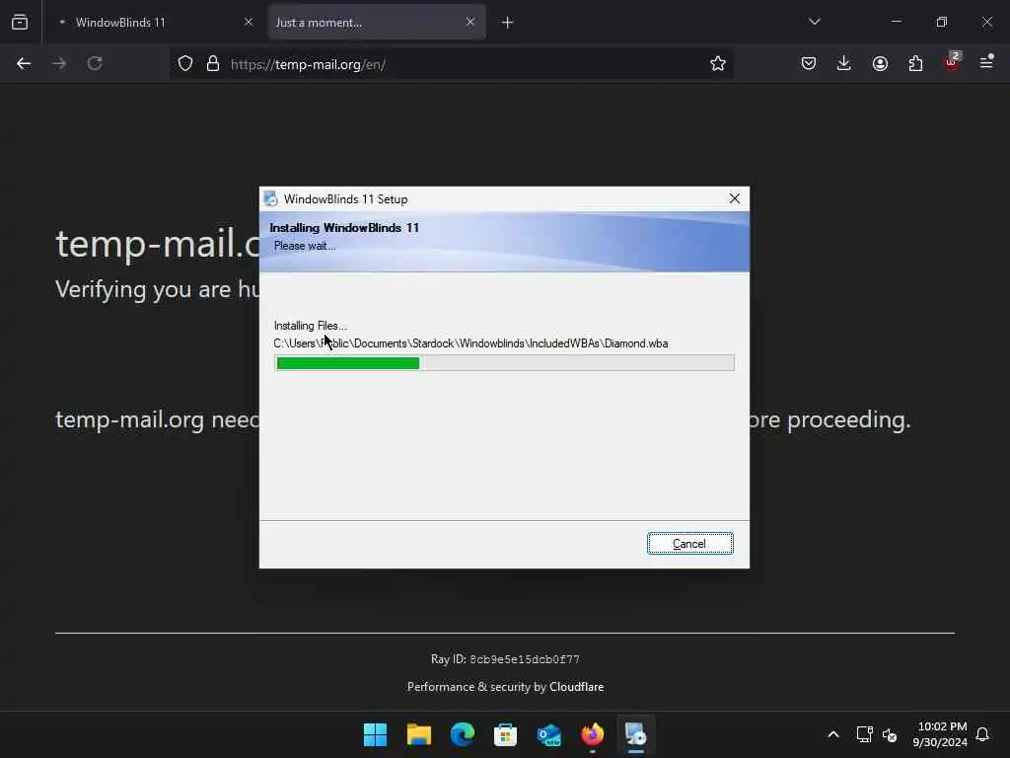Image resolution: width=1010 pixels, height=758 pixels.
Task: Reload the current page
Action: coord(95,63)
